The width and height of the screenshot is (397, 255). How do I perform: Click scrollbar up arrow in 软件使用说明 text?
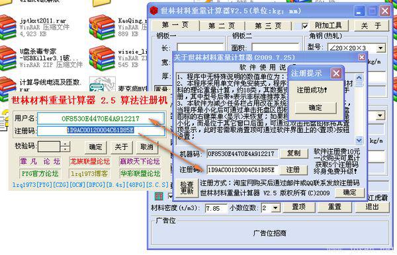pos(359,78)
